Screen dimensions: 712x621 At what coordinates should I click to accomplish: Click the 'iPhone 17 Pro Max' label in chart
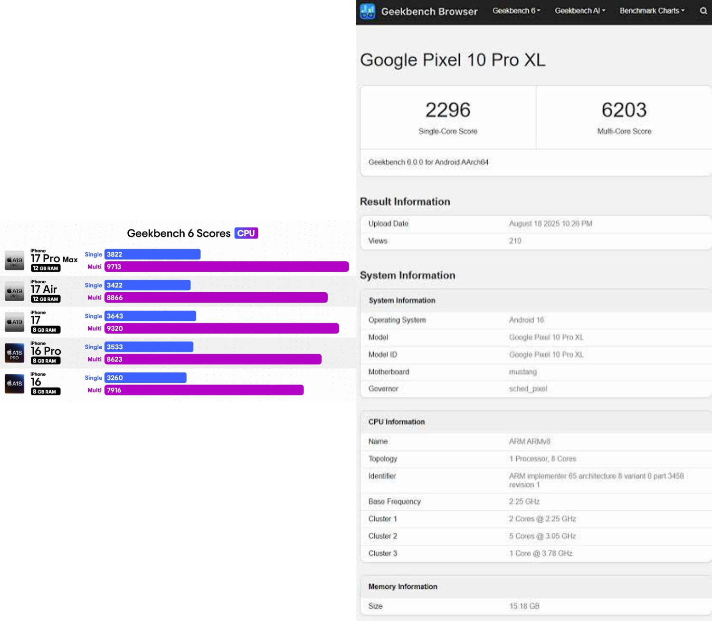[54, 257]
